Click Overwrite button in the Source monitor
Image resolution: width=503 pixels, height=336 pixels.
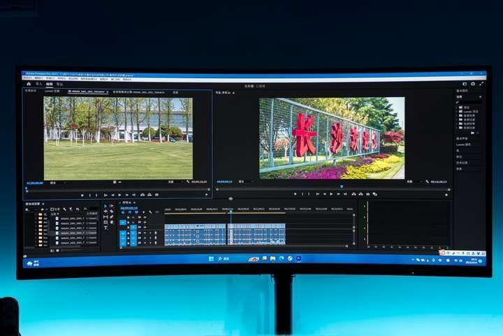(x=150, y=195)
